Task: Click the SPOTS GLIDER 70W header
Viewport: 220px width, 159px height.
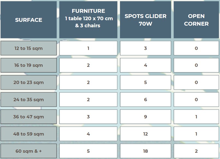Action: coord(145,20)
